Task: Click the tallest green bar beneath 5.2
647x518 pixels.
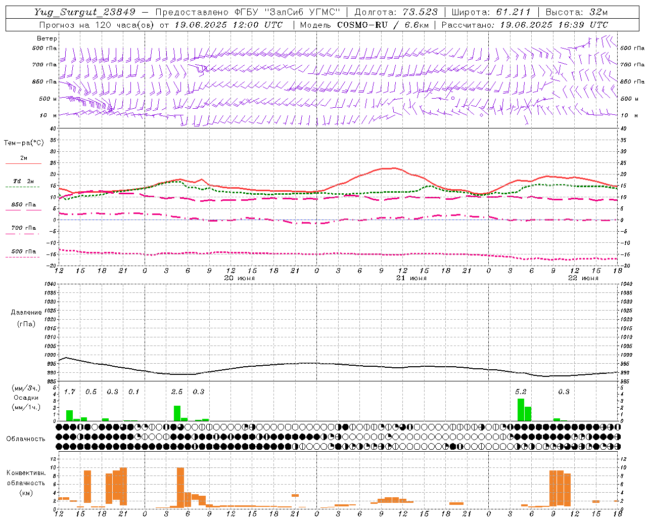Action: tap(521, 410)
